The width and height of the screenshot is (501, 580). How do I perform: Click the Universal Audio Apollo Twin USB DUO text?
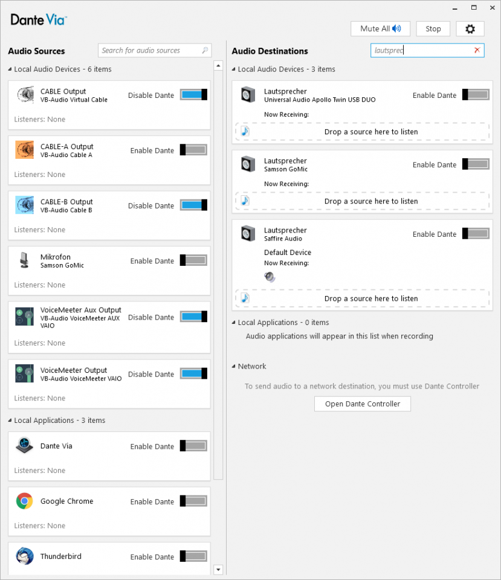coord(320,100)
